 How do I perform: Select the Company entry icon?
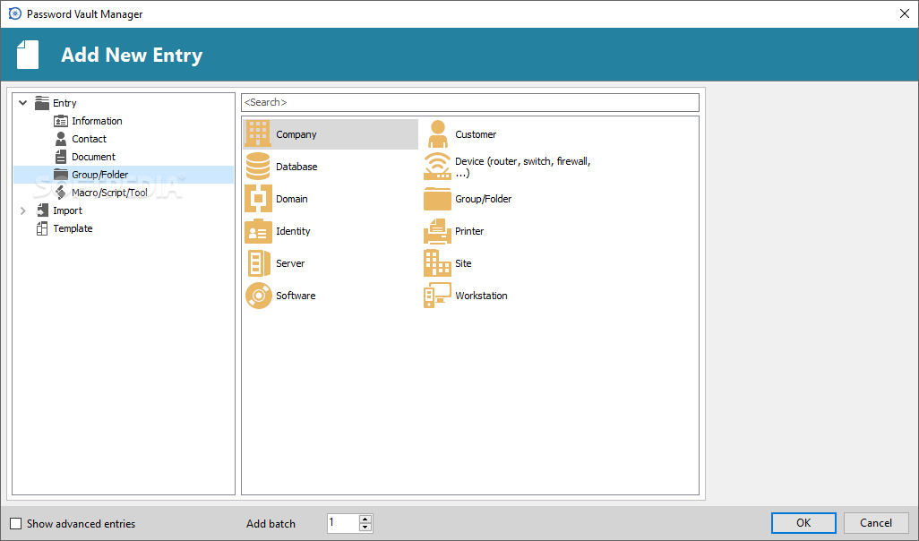[x=258, y=134]
